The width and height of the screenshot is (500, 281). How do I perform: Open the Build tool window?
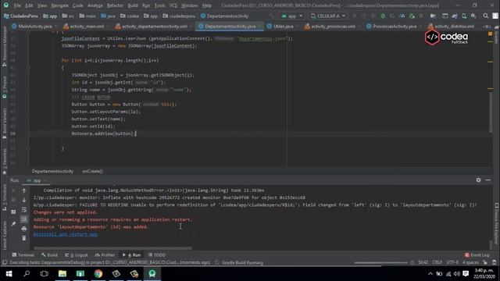point(49,255)
